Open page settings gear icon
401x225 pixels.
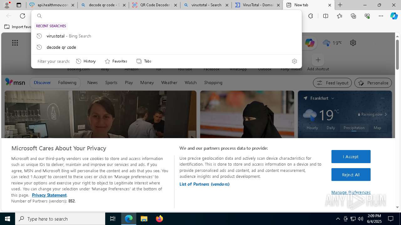[x=353, y=43]
